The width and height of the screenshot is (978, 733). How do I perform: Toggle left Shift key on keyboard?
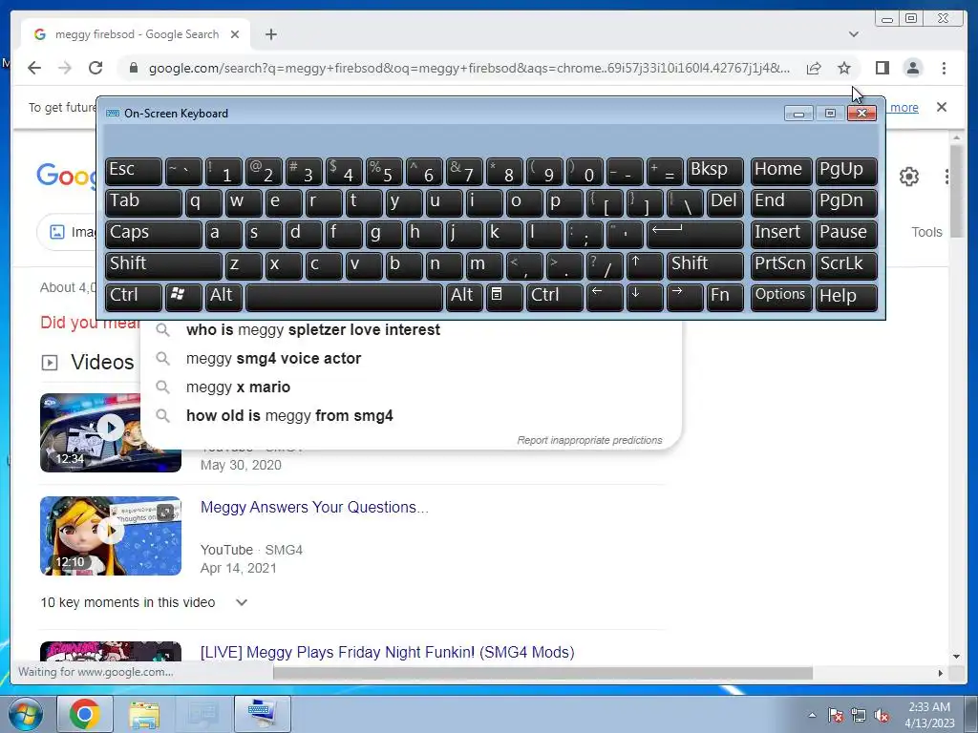pos(163,265)
